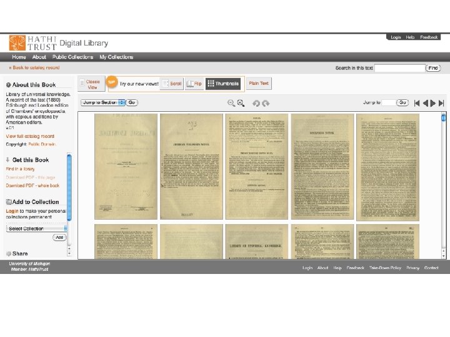
Task: Open the first thumbnail in second row
Action: click(126, 242)
